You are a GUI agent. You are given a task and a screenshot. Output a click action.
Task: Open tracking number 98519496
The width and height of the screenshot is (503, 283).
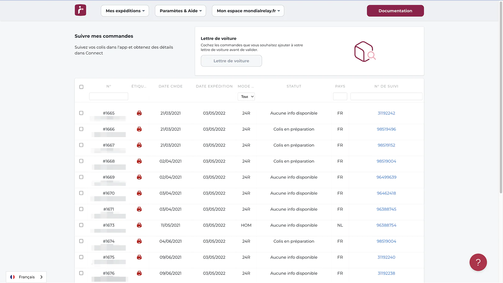click(x=386, y=129)
